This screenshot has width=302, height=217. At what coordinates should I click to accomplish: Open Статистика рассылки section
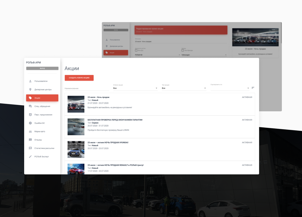(x=42, y=148)
